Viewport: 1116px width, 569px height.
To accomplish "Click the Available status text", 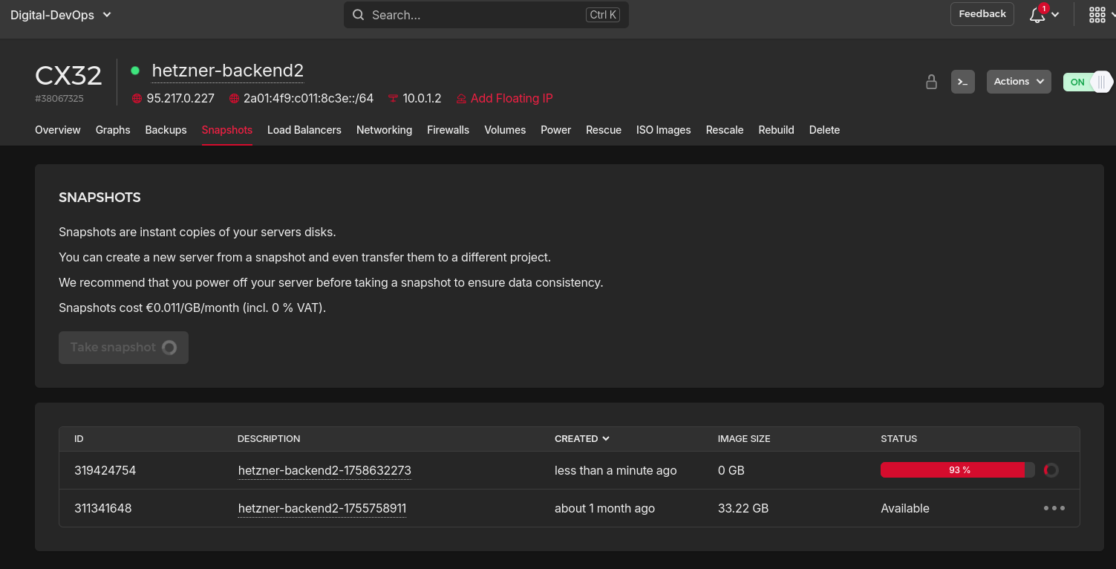I will click(x=905, y=508).
